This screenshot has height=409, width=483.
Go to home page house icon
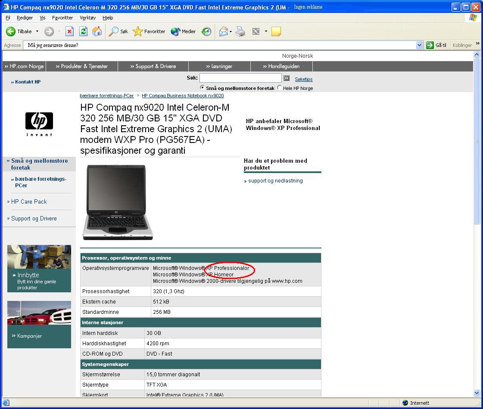coord(97,31)
